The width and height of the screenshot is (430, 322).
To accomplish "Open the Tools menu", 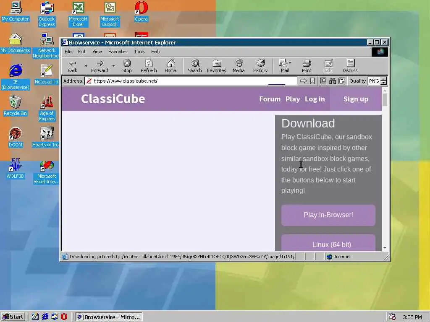I will (139, 52).
